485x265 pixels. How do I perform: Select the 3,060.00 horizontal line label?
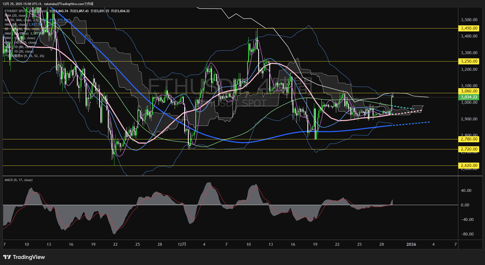(469, 91)
